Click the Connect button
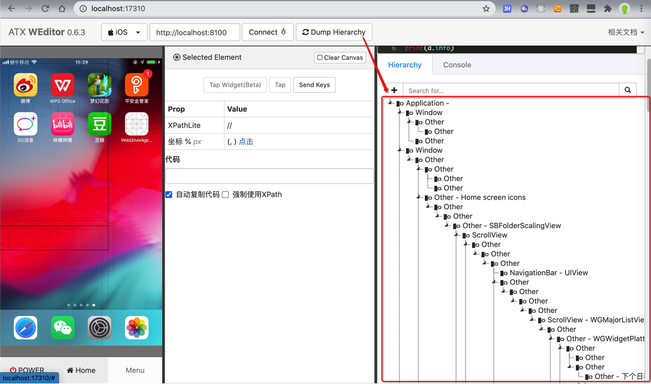Screen dimensions: 651x384 (268, 32)
